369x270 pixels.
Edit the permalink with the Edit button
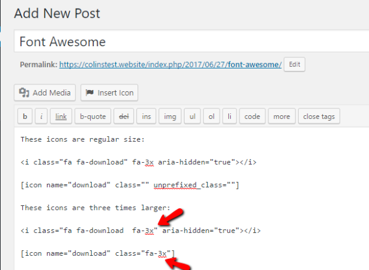294,65
